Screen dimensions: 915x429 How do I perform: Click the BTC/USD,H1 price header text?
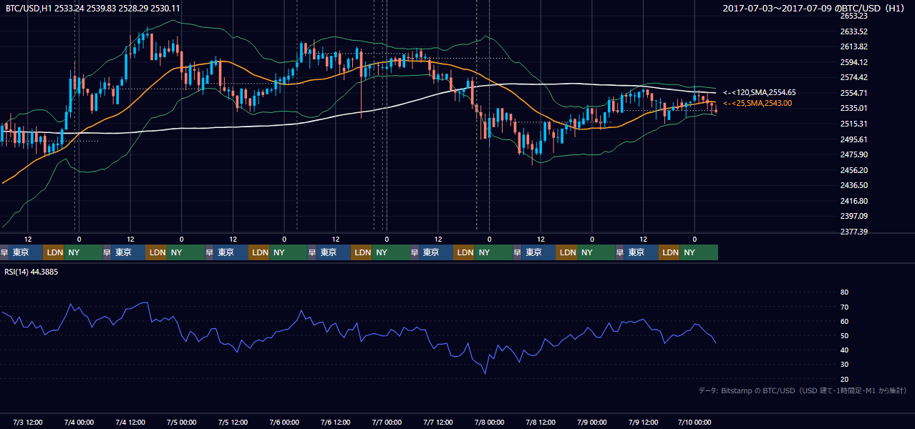pyautogui.click(x=93, y=8)
